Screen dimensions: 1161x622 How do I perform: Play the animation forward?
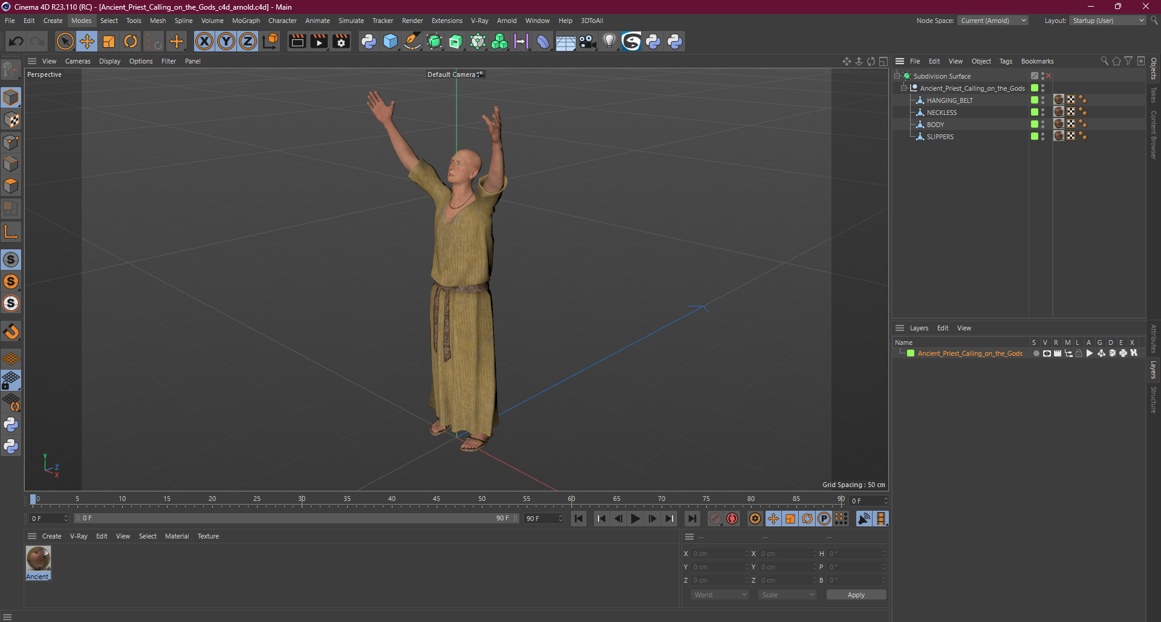pos(635,519)
